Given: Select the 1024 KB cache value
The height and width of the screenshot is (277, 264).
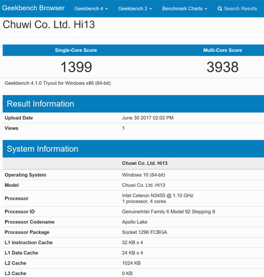Looking at the screenshot, I should pyautogui.click(x=131, y=263).
